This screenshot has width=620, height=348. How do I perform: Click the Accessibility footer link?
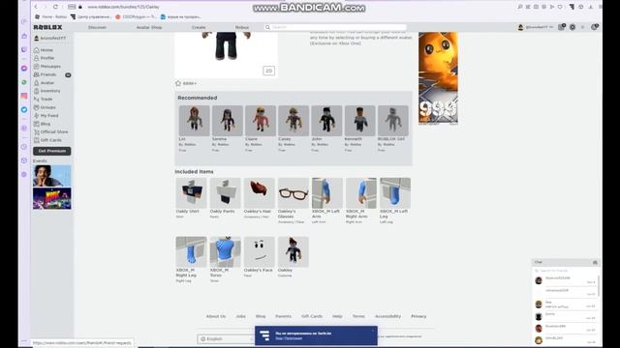387,316
